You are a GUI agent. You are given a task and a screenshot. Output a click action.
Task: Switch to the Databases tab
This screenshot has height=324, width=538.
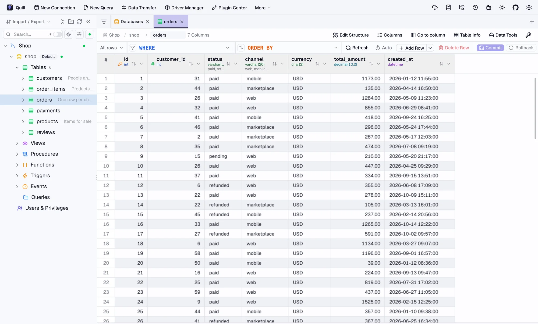pyautogui.click(x=132, y=21)
